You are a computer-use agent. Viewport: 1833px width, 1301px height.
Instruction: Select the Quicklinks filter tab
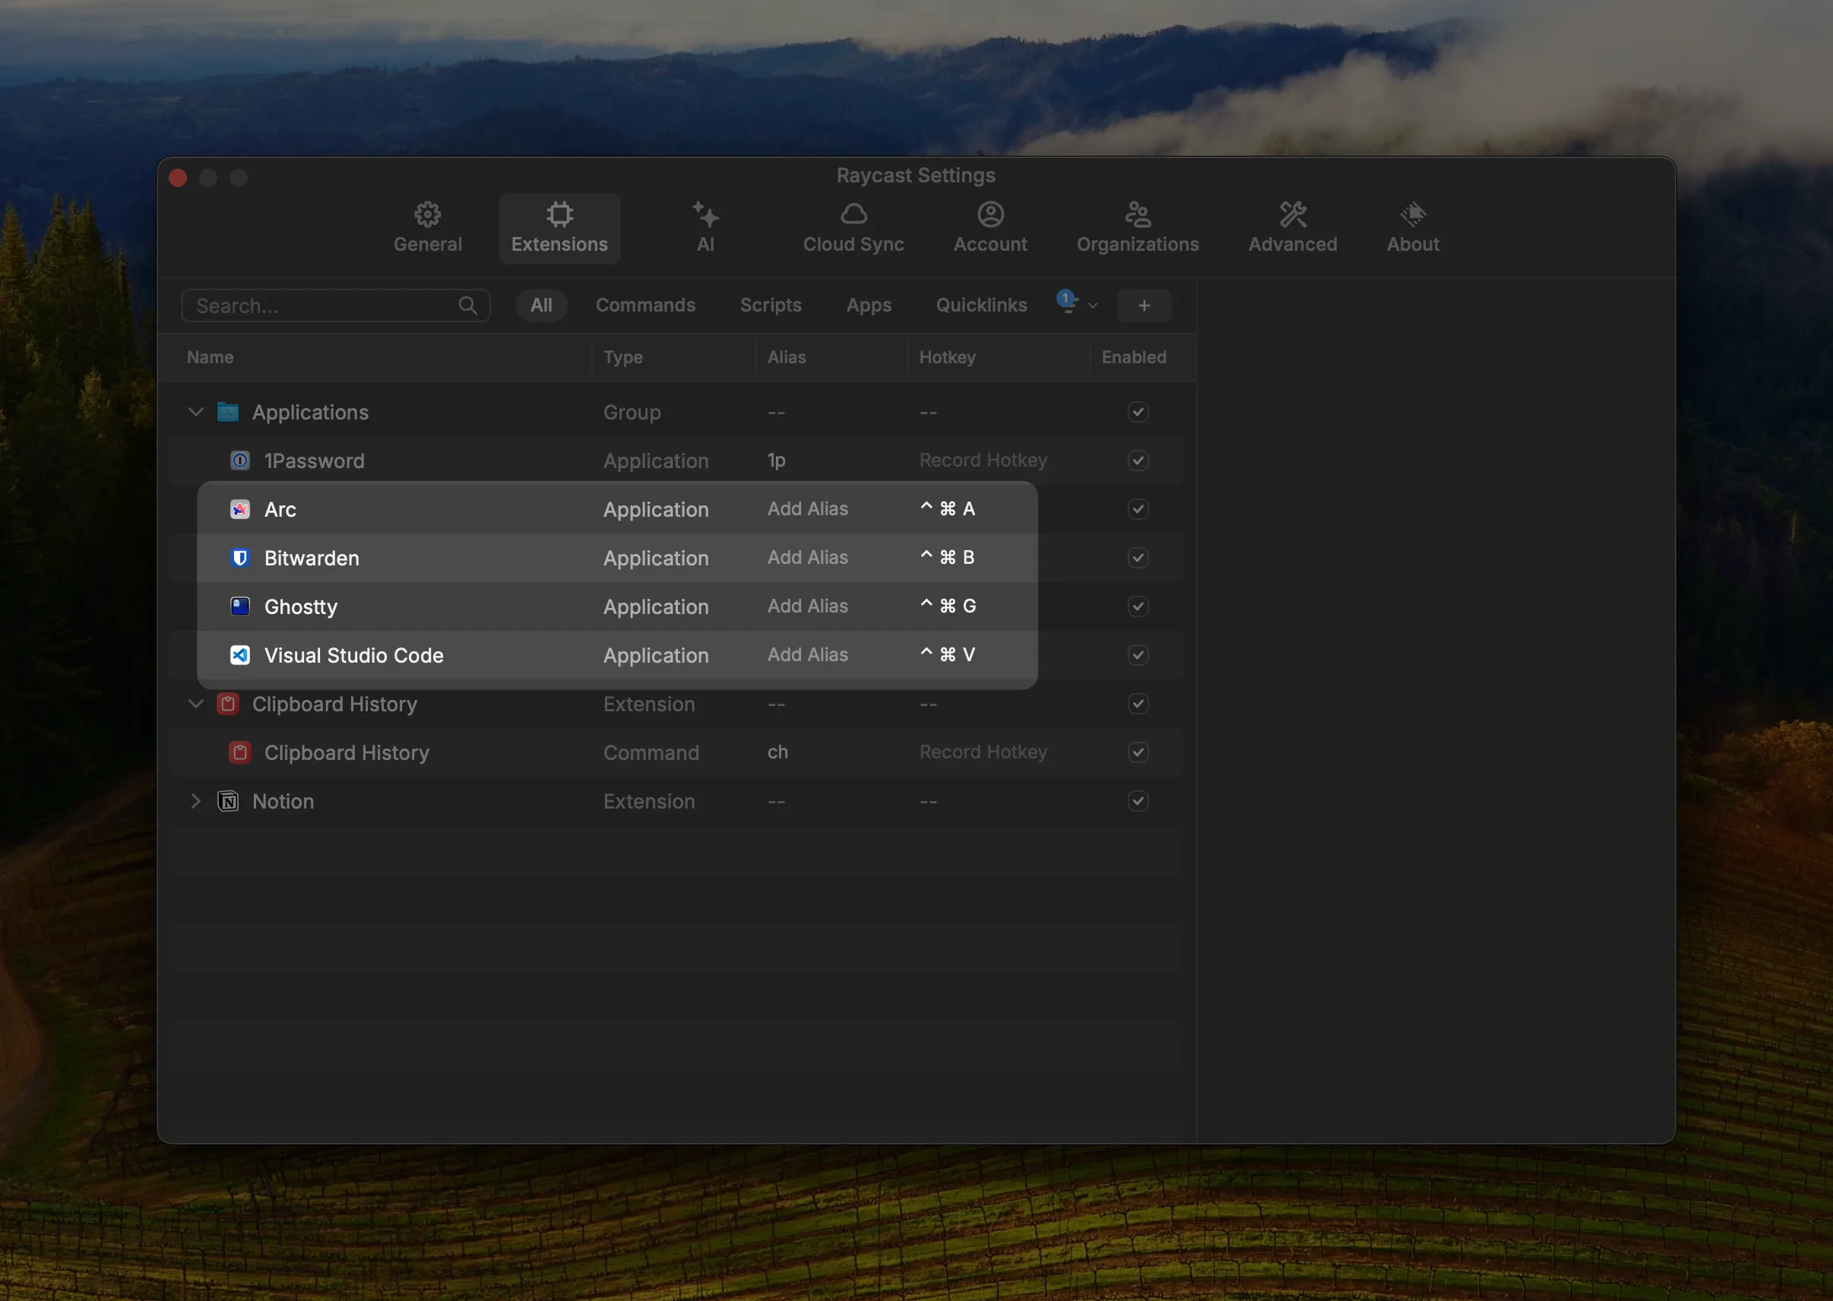click(x=980, y=305)
